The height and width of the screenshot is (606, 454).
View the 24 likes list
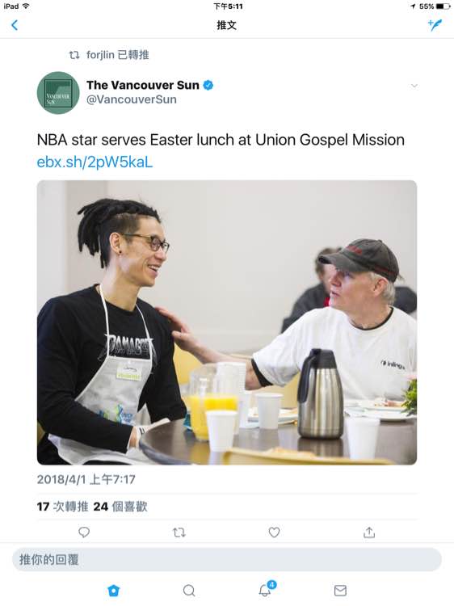pyautogui.click(x=120, y=507)
